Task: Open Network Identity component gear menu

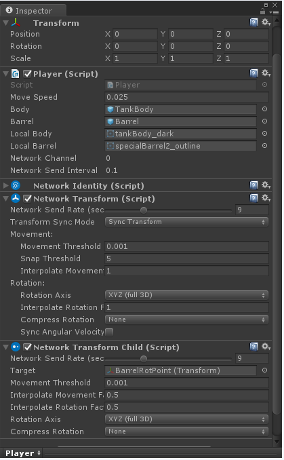Action: (266, 185)
